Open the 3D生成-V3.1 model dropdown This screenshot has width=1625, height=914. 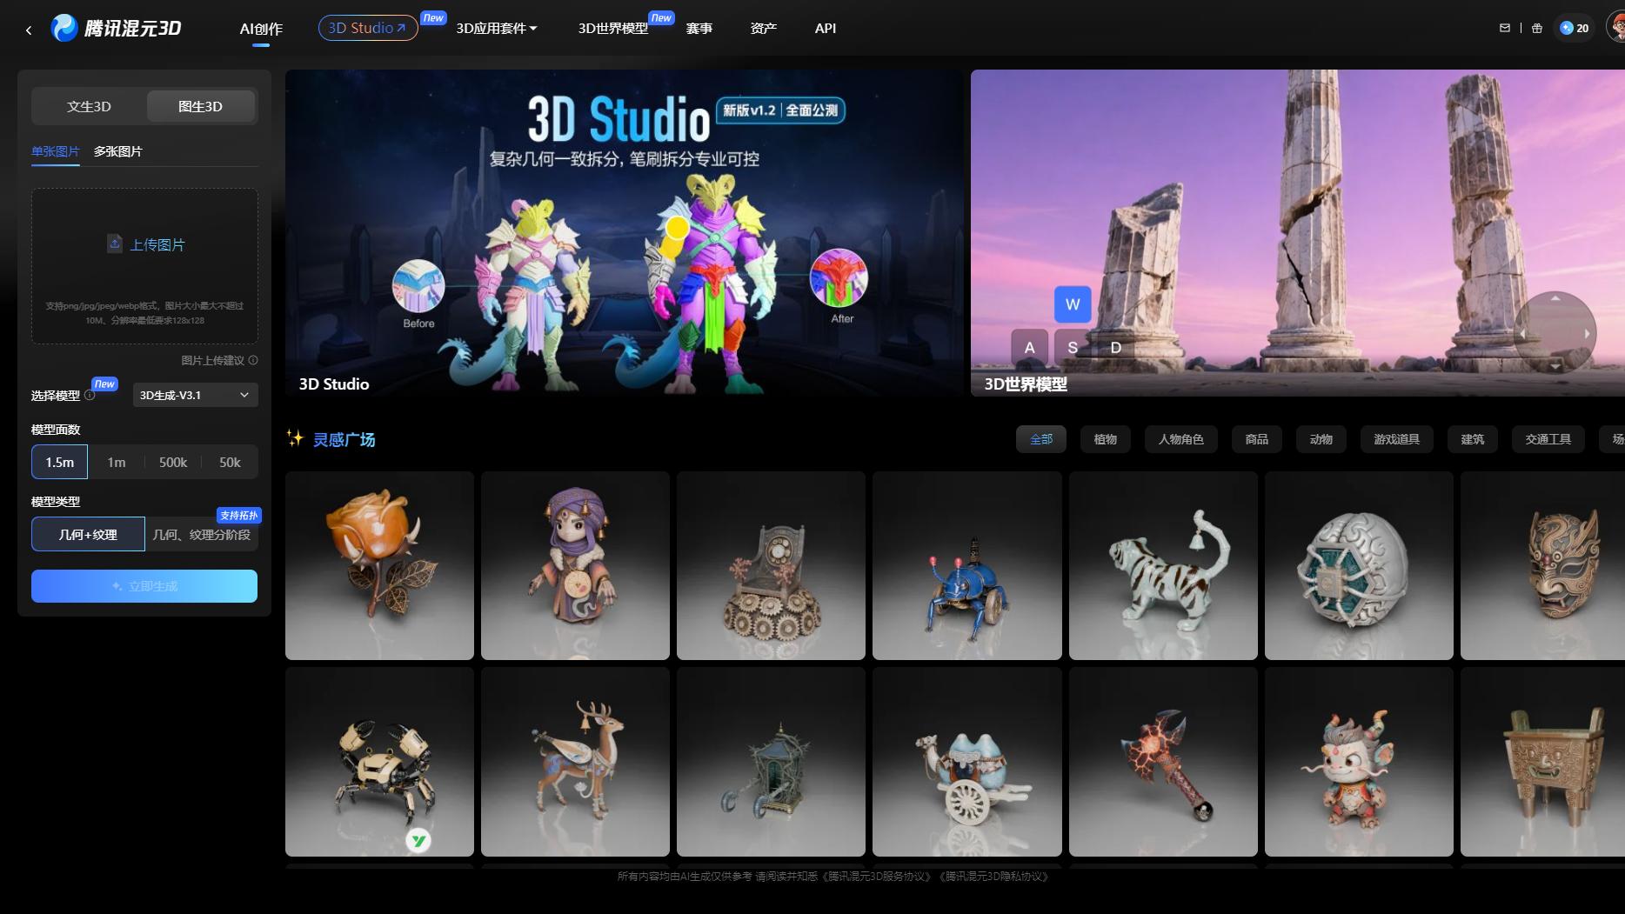point(196,395)
